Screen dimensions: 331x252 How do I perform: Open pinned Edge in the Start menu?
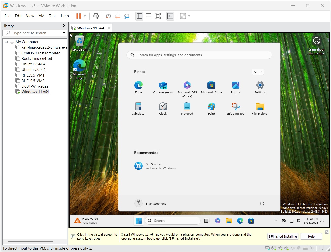139,87
